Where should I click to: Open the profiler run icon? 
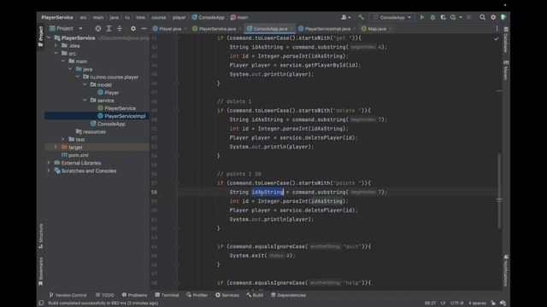coord(454,17)
